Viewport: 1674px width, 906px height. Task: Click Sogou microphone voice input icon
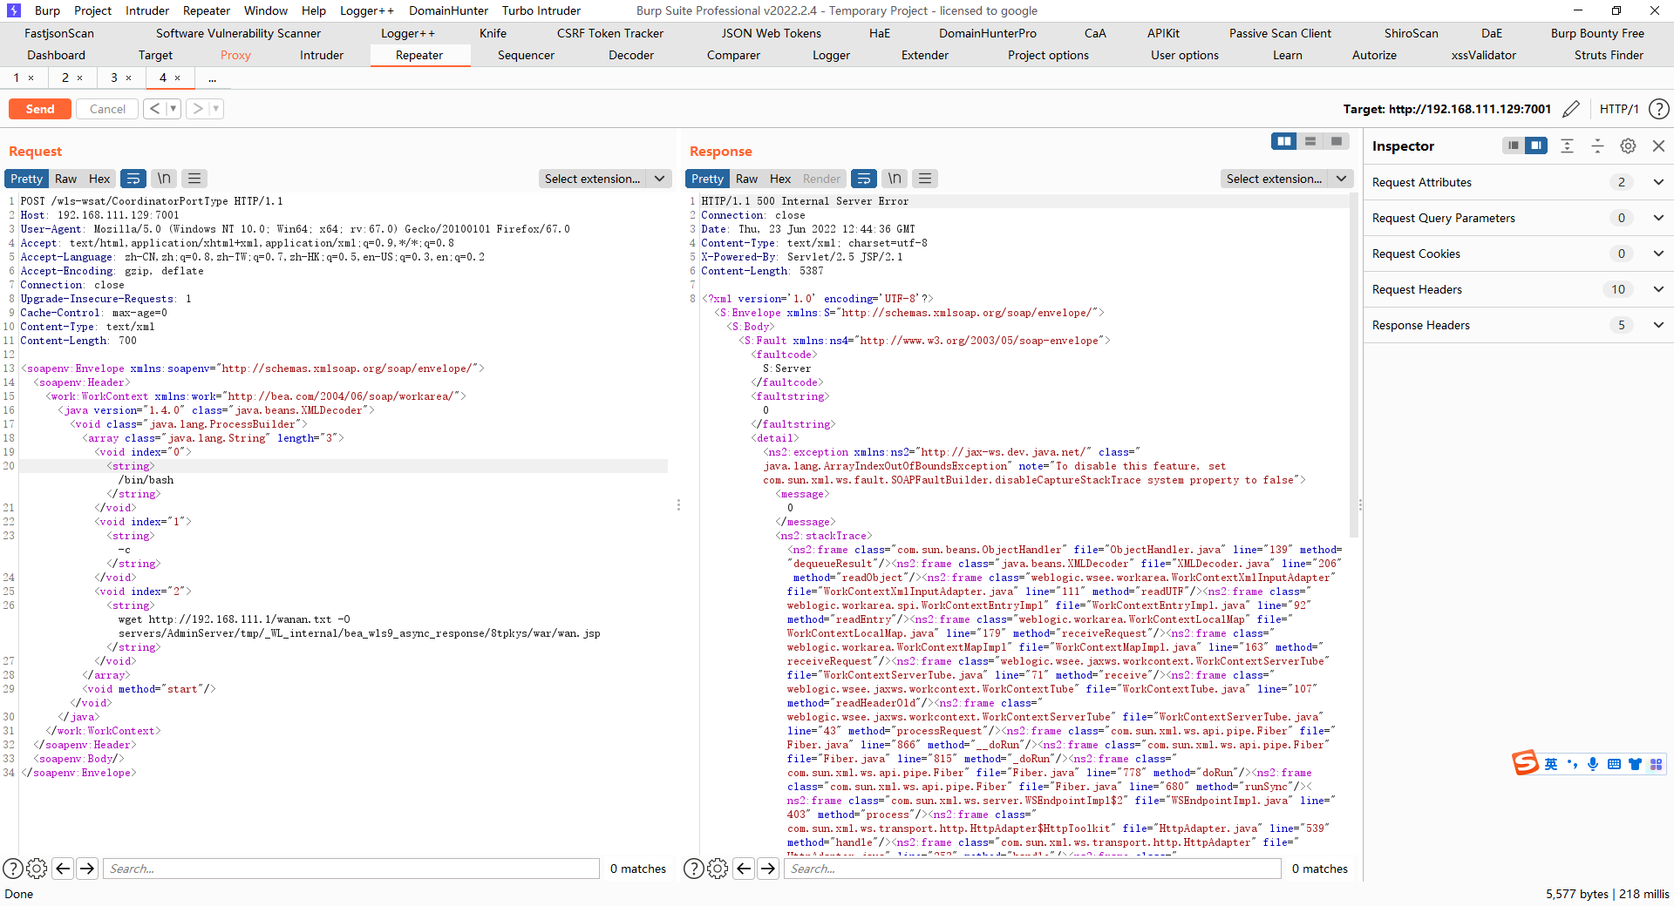click(x=1593, y=764)
